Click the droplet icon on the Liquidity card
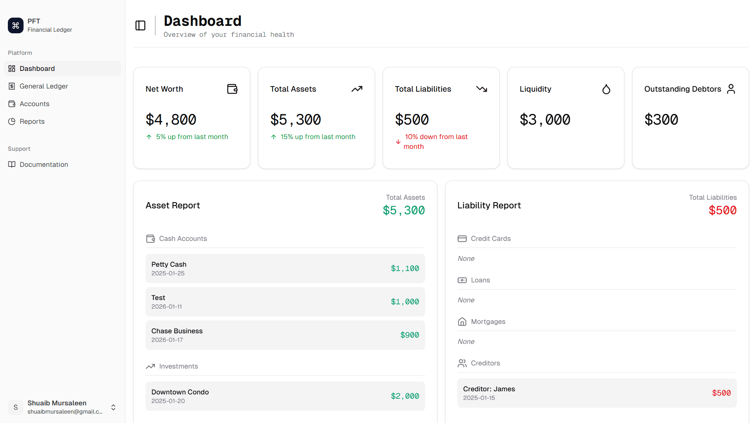 coord(606,89)
